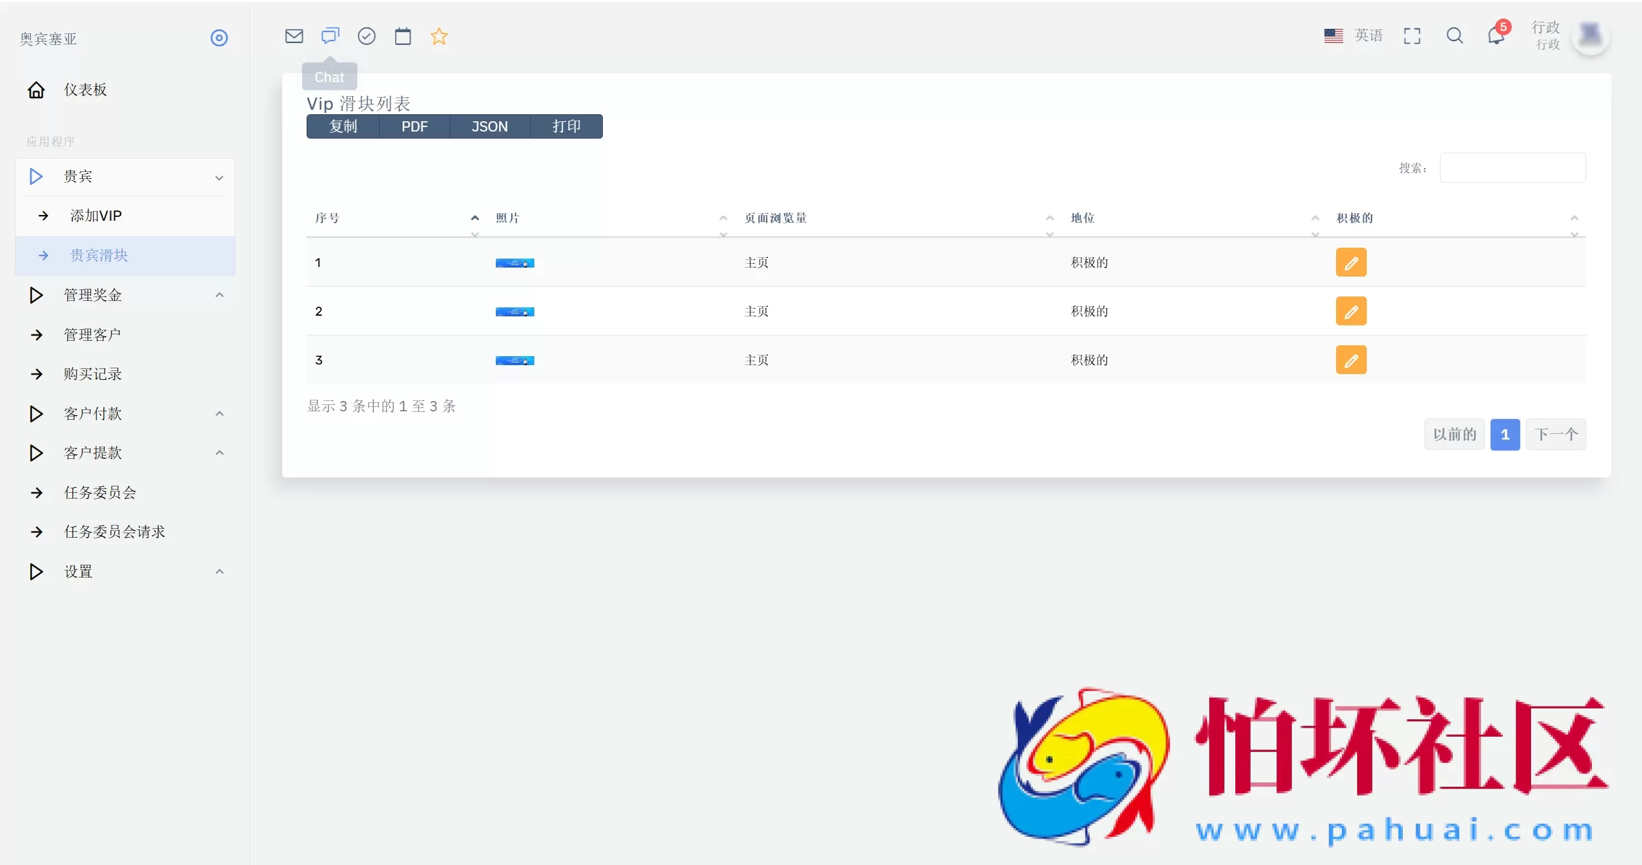
Task: Open 添加VIP menu item
Action: pyautogui.click(x=96, y=216)
